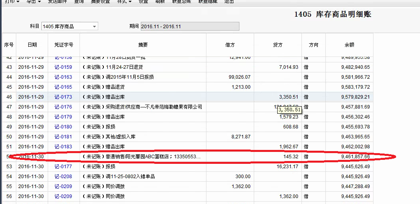420x204 pixels.
Task: Open voucher link 记-0181
Action: (63, 136)
